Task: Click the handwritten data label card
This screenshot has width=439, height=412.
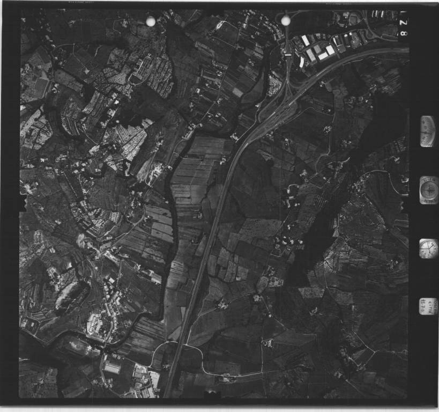Action: pyautogui.click(x=427, y=306)
